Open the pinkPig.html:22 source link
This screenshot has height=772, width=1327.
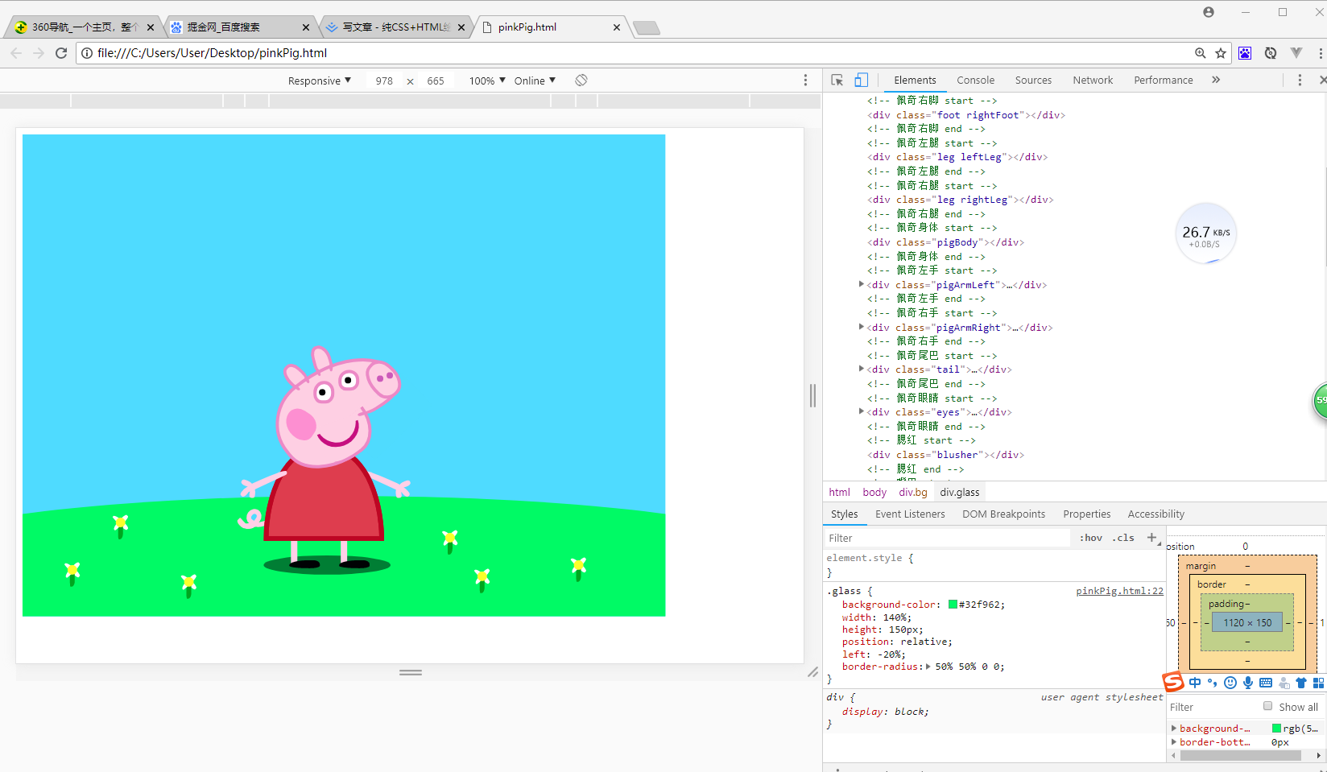(x=1120, y=591)
